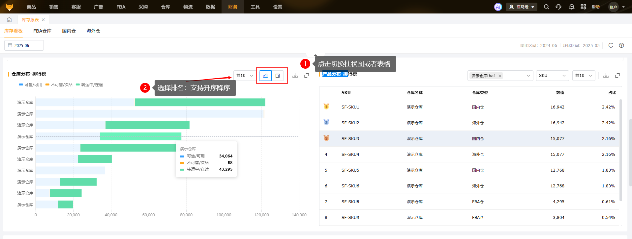Open the 客服 menu

point(76,7)
